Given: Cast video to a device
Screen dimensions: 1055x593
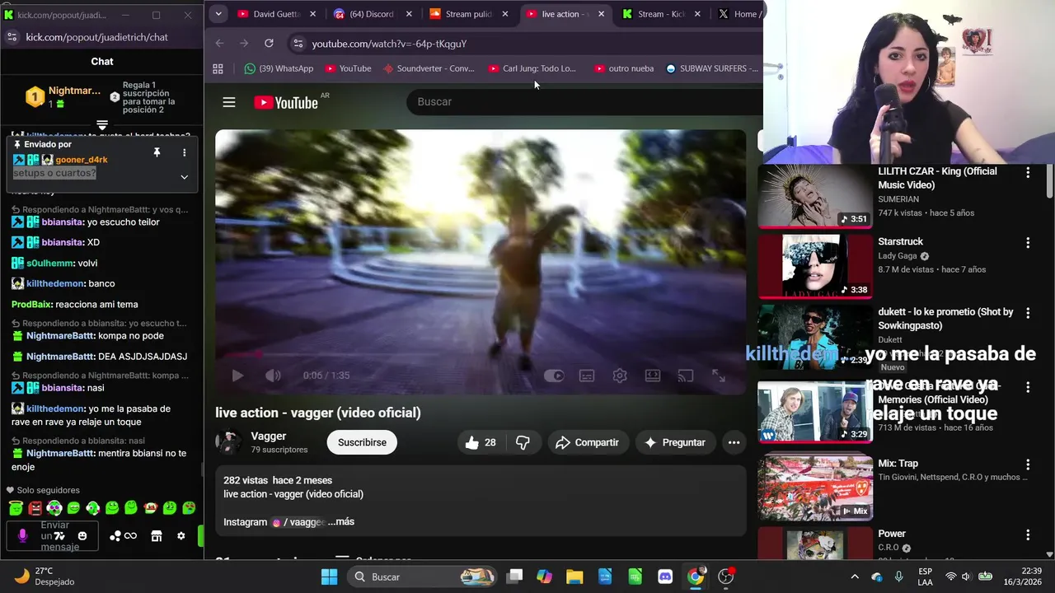Looking at the screenshot, I should coord(686,376).
